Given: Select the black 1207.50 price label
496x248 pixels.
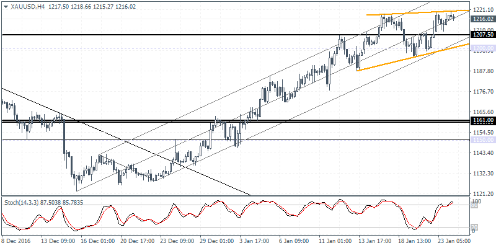Looking at the screenshot, I should (x=483, y=35).
